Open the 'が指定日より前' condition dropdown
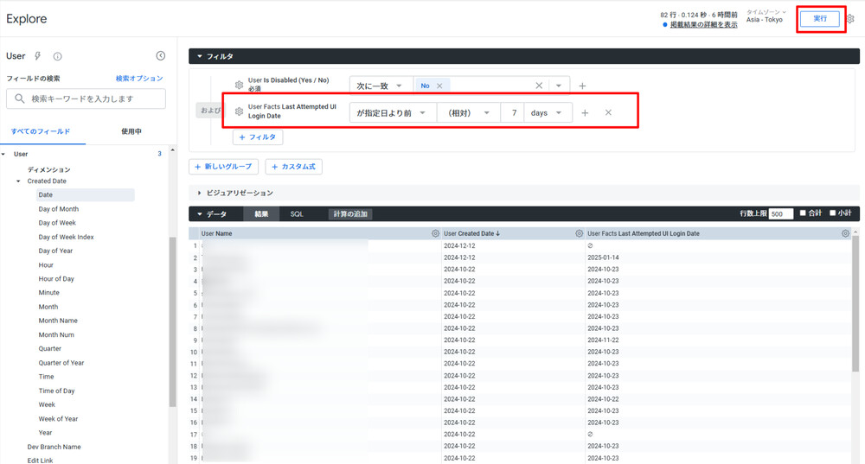865x464 pixels. point(391,113)
